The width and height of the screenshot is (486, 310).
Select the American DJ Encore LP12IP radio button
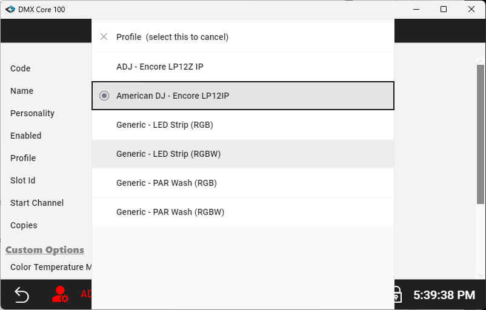(104, 96)
